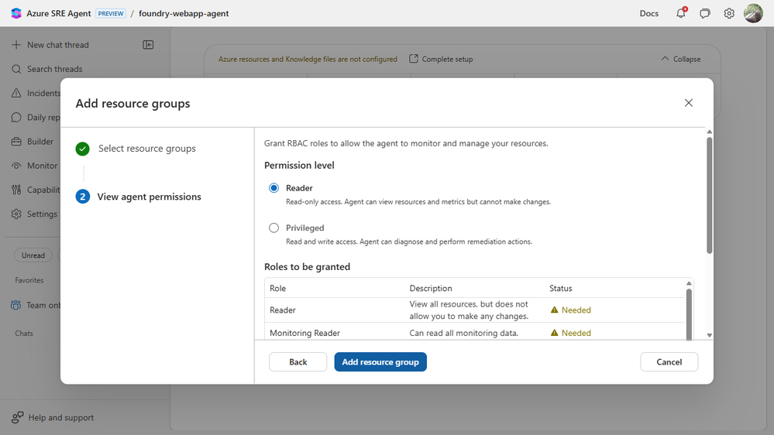Screen dimensions: 774x435
Task: Click the Azure SRE Agent logo
Action: 16,13
